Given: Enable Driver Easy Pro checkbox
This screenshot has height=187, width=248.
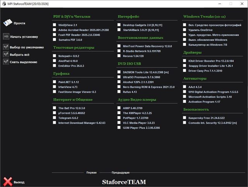Looking at the screenshot, I should pos(184,71).
